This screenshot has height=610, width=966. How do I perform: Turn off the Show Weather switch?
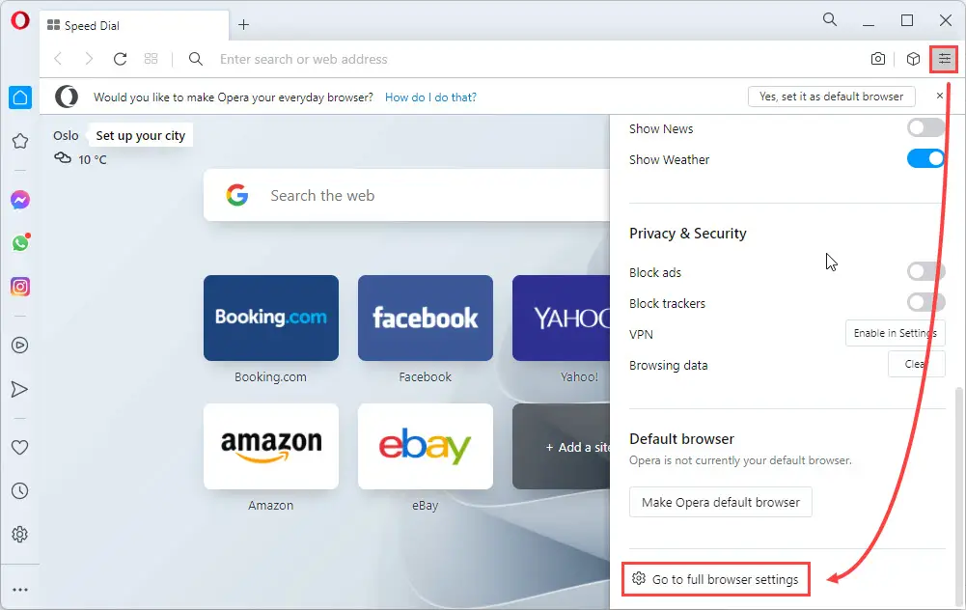click(x=926, y=159)
